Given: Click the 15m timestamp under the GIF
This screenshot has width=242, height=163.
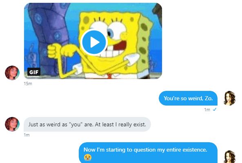Looking at the screenshot, I should pyautogui.click(x=28, y=84).
